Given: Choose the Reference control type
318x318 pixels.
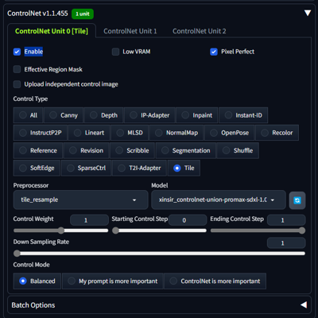Looking at the screenshot, I should (x=38, y=150).
